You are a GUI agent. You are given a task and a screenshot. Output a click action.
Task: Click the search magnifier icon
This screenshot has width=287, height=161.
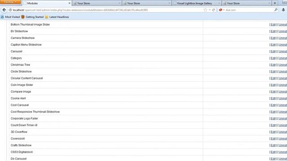(x=276, y=10)
